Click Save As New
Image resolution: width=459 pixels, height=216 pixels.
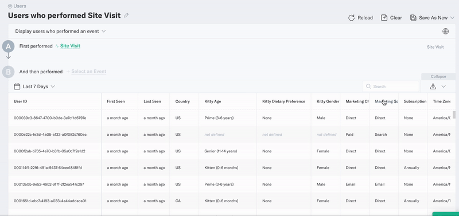(429, 18)
